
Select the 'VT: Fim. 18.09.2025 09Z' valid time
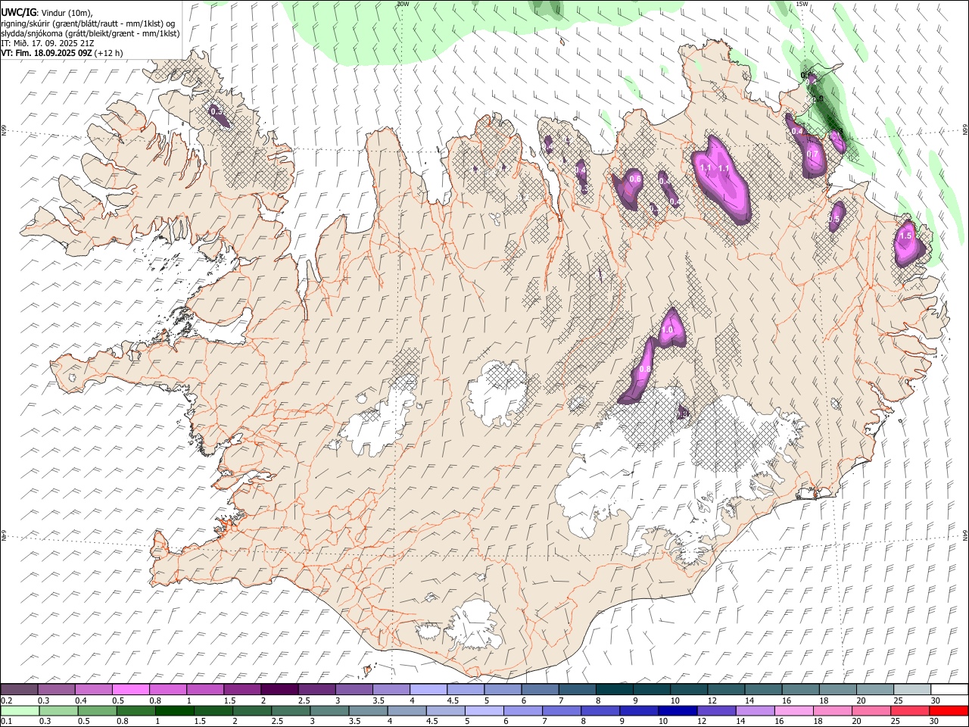47,53
